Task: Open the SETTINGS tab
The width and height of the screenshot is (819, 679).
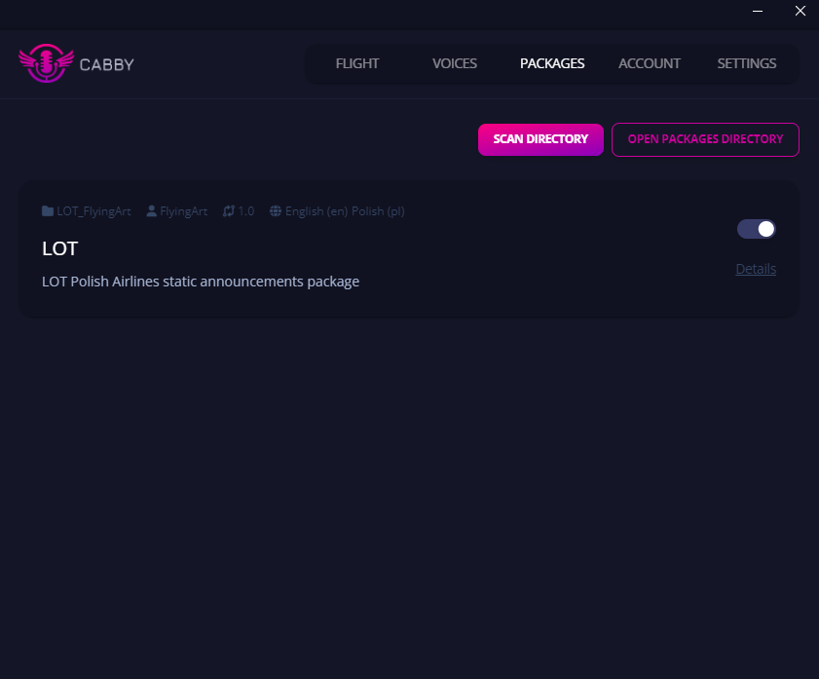Action: pos(746,63)
